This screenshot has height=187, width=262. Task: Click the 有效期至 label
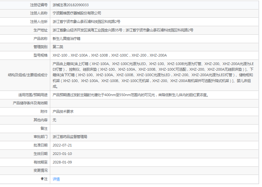(x=41, y=162)
